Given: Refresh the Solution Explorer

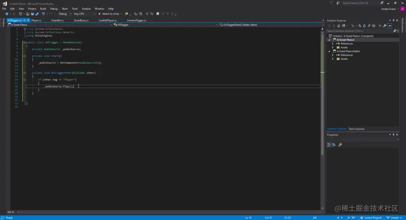Looking at the screenshot, I should pos(364,26).
